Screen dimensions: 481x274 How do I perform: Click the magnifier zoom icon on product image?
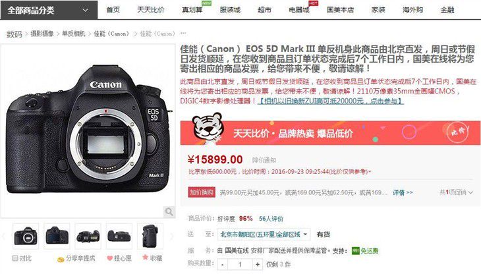(169, 211)
